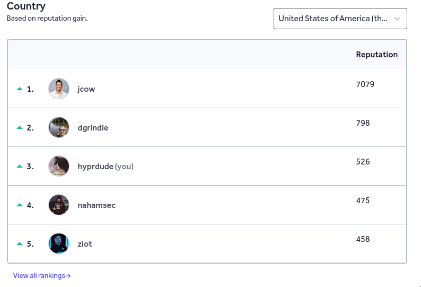
Task: Click dgrindle's profile avatar
Action: click(x=59, y=128)
